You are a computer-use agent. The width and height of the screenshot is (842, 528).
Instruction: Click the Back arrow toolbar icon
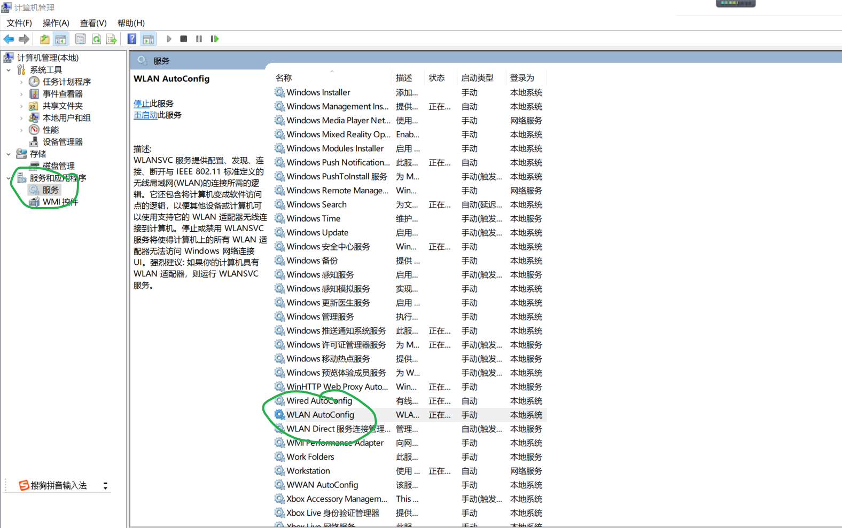click(9, 39)
